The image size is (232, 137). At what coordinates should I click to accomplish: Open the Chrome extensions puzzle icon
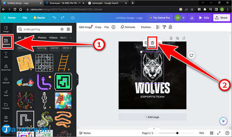click(205, 10)
